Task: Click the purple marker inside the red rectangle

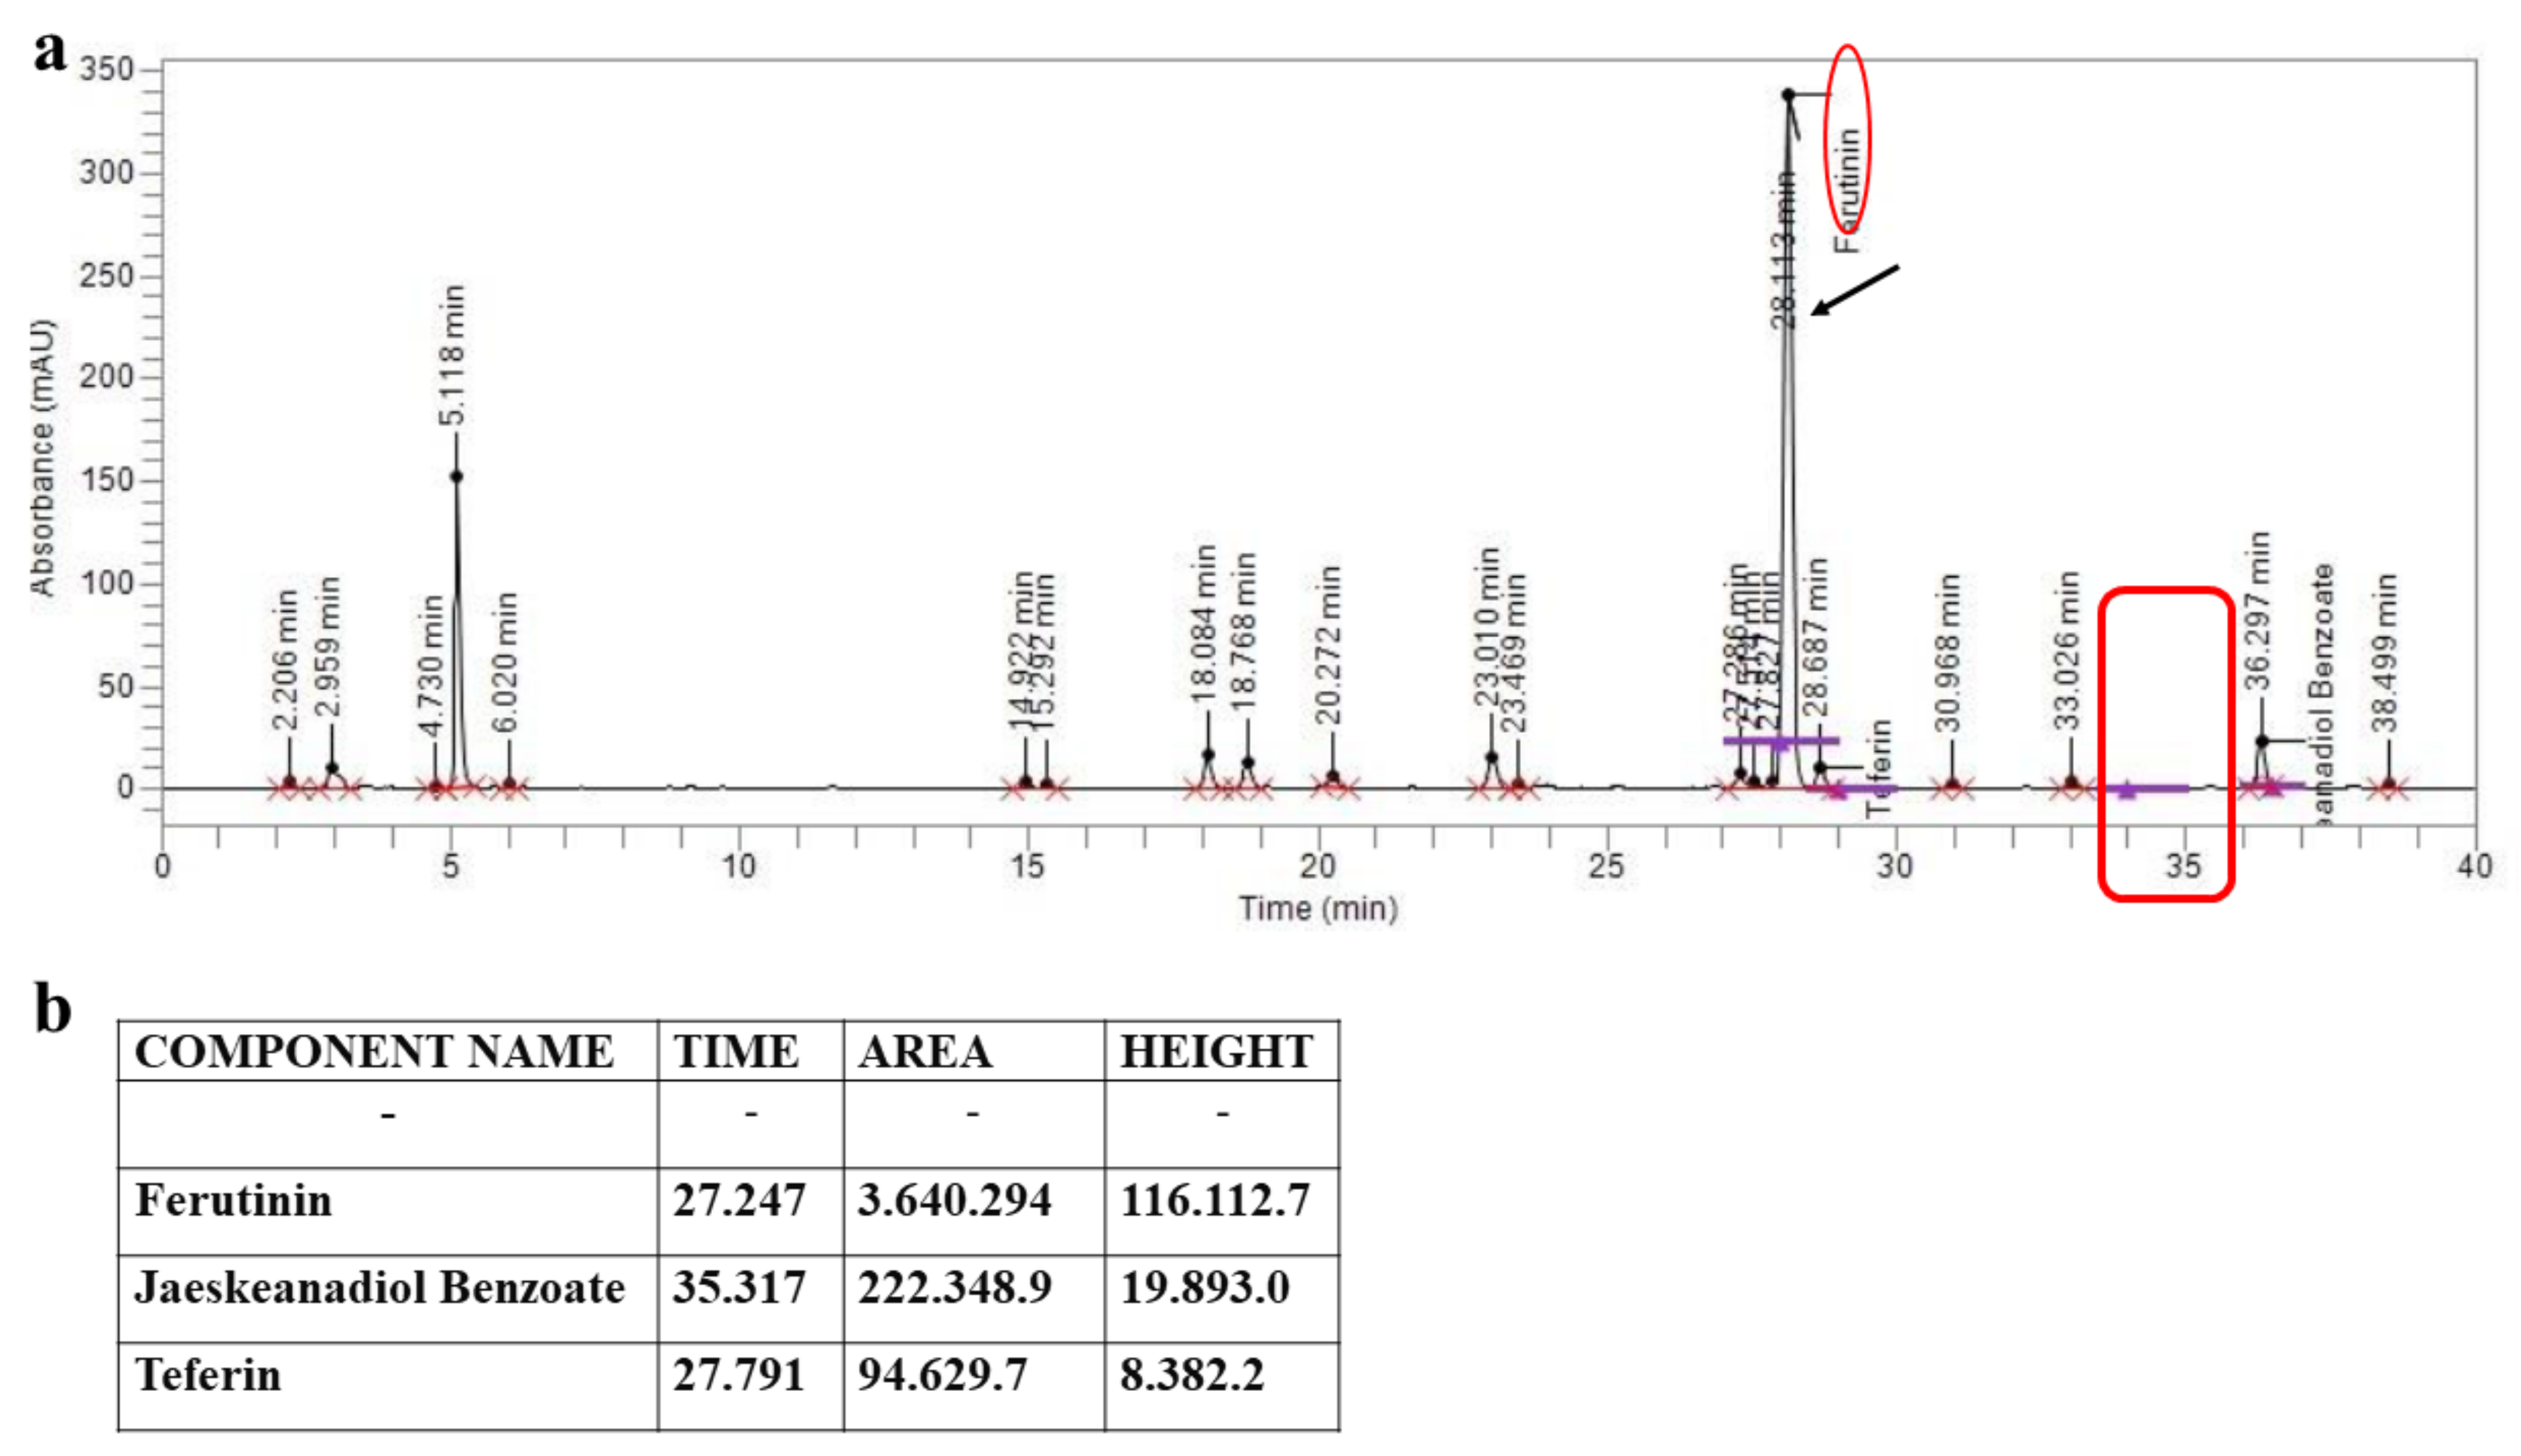Action: point(2127,790)
